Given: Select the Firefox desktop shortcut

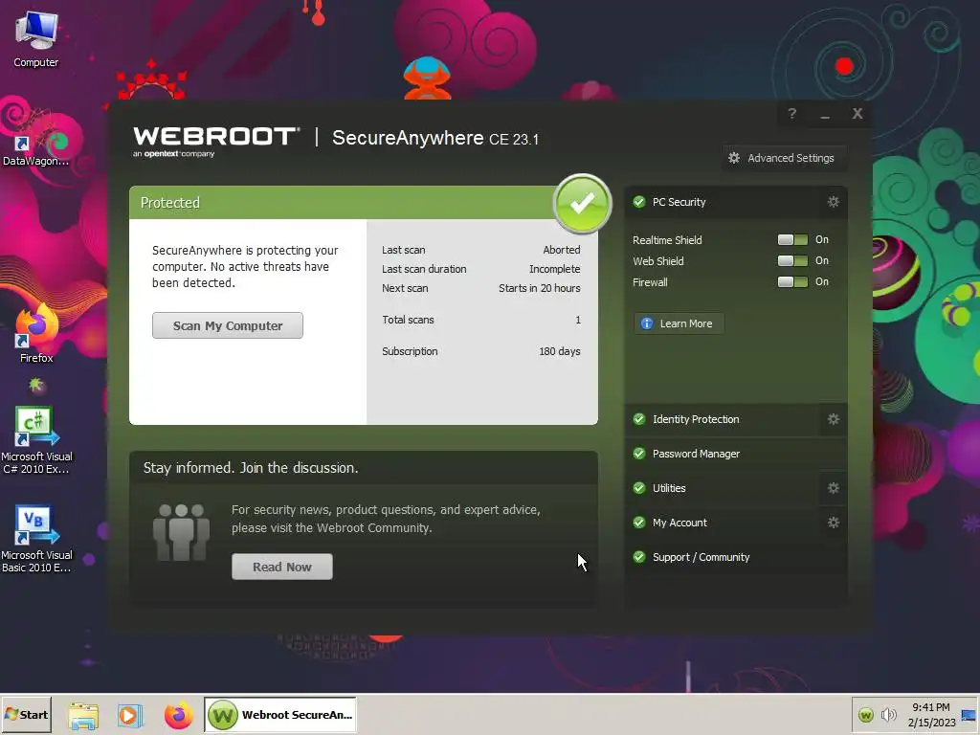Looking at the screenshot, I should pyautogui.click(x=36, y=334).
